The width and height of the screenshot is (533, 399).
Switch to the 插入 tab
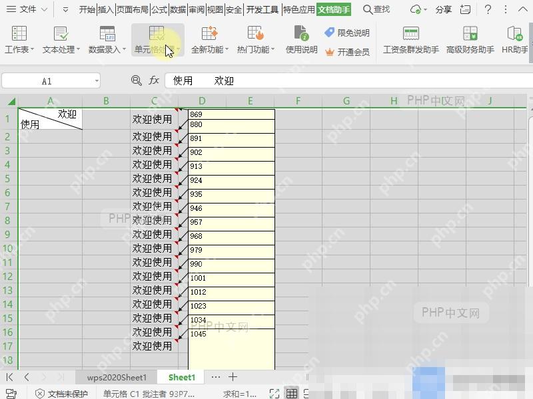pos(106,9)
